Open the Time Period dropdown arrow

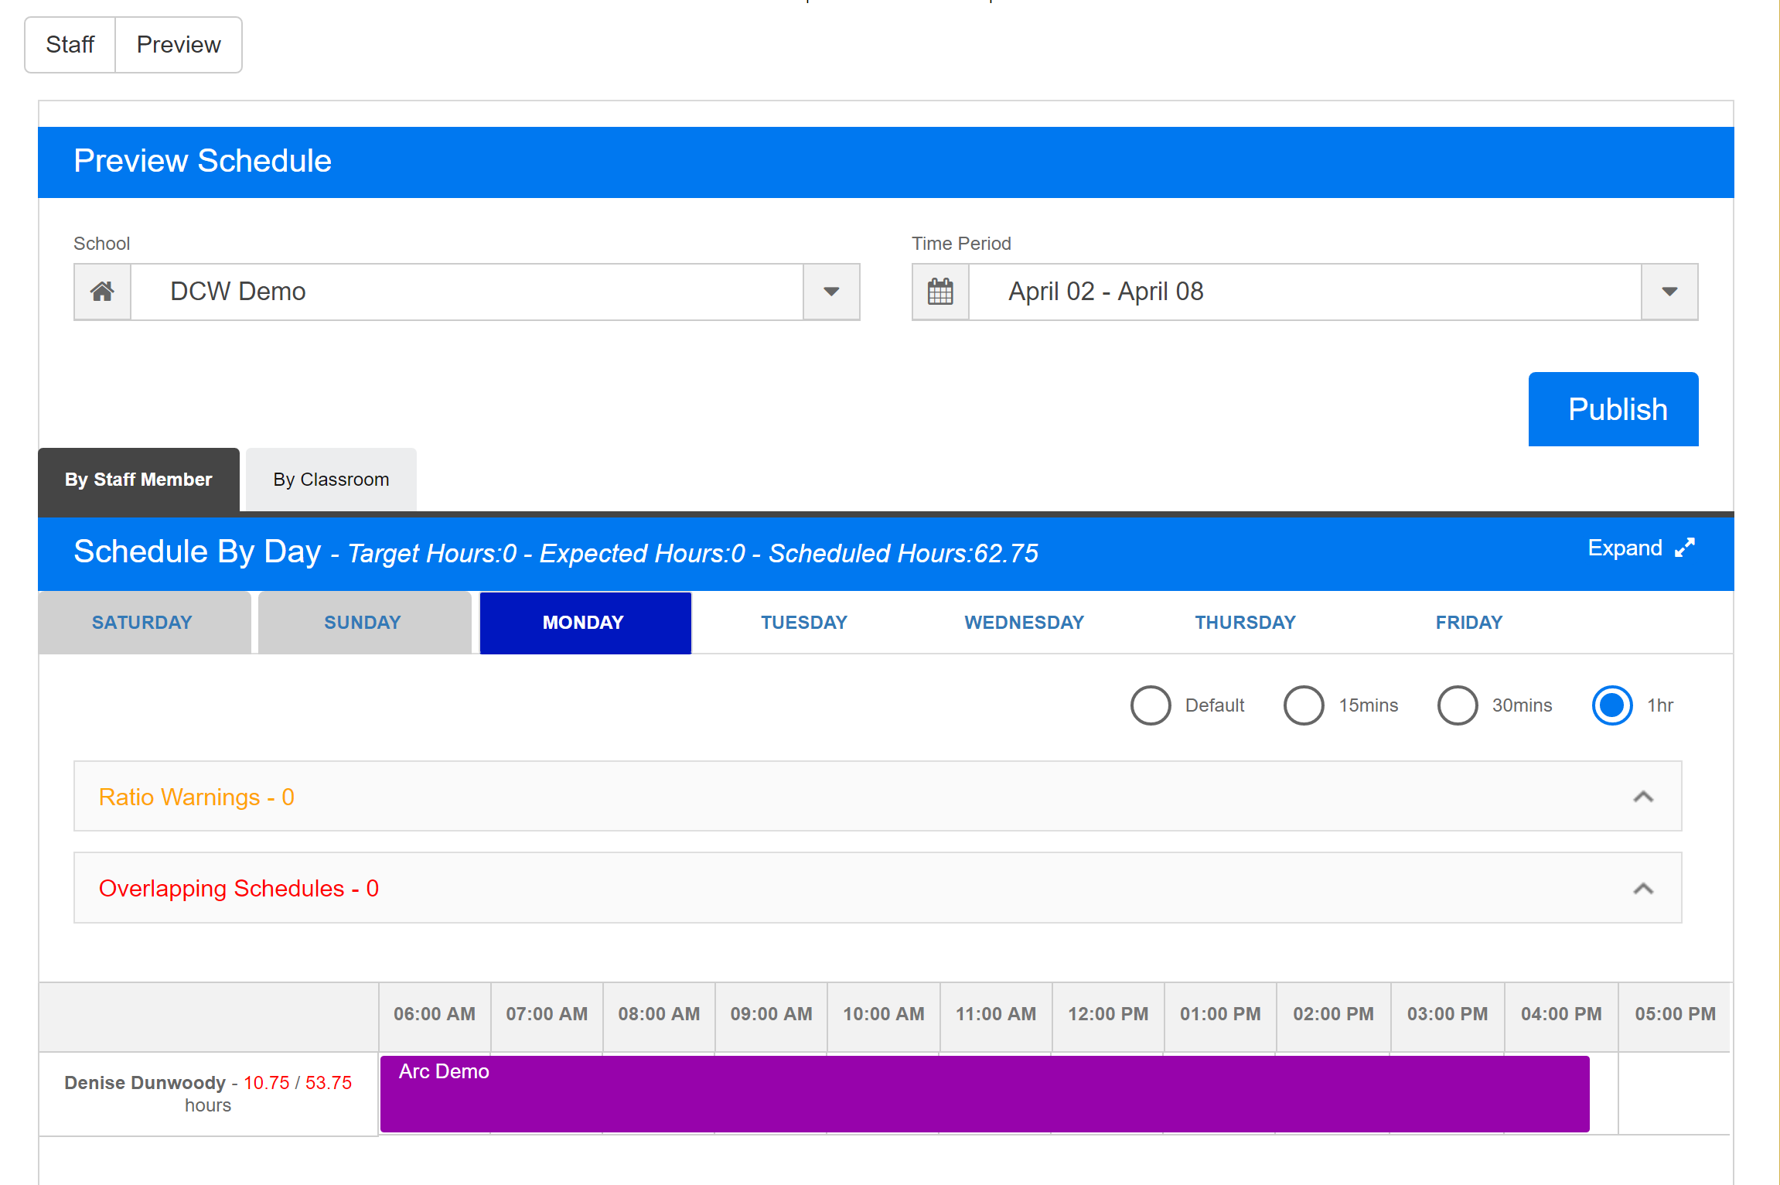[1669, 292]
